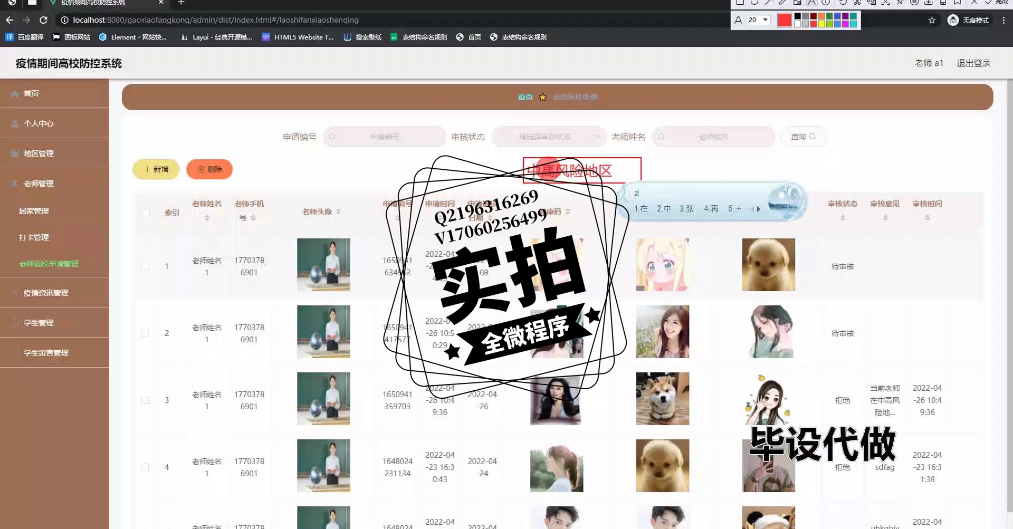
Task: Expand the 学生留言管理 sidebar menu
Action: [54, 353]
